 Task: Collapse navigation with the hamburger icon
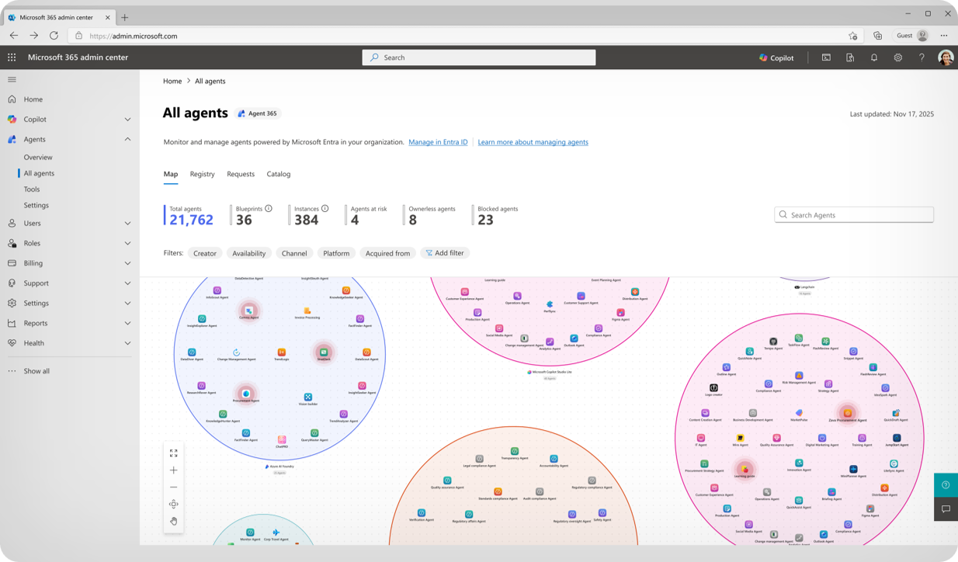pyautogui.click(x=12, y=79)
